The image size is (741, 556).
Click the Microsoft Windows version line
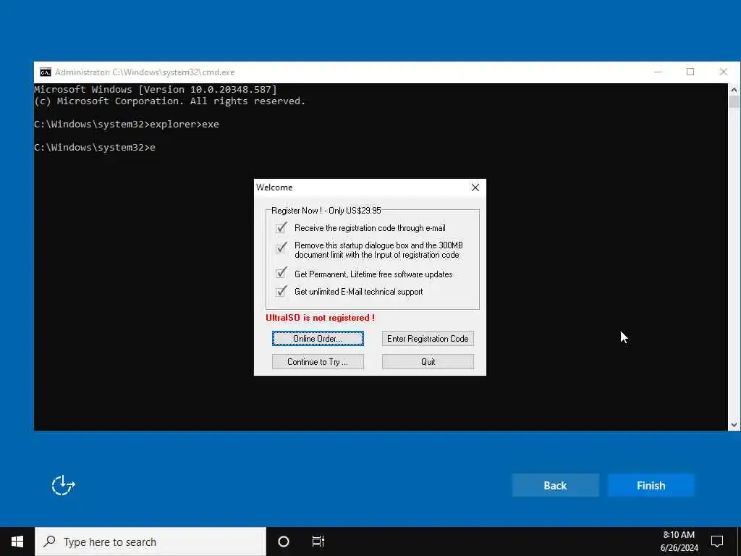click(156, 89)
